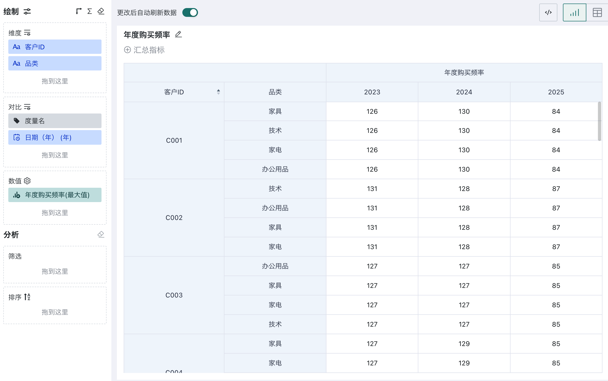Click the 2024 column header
The width and height of the screenshot is (608, 381).
click(x=464, y=92)
